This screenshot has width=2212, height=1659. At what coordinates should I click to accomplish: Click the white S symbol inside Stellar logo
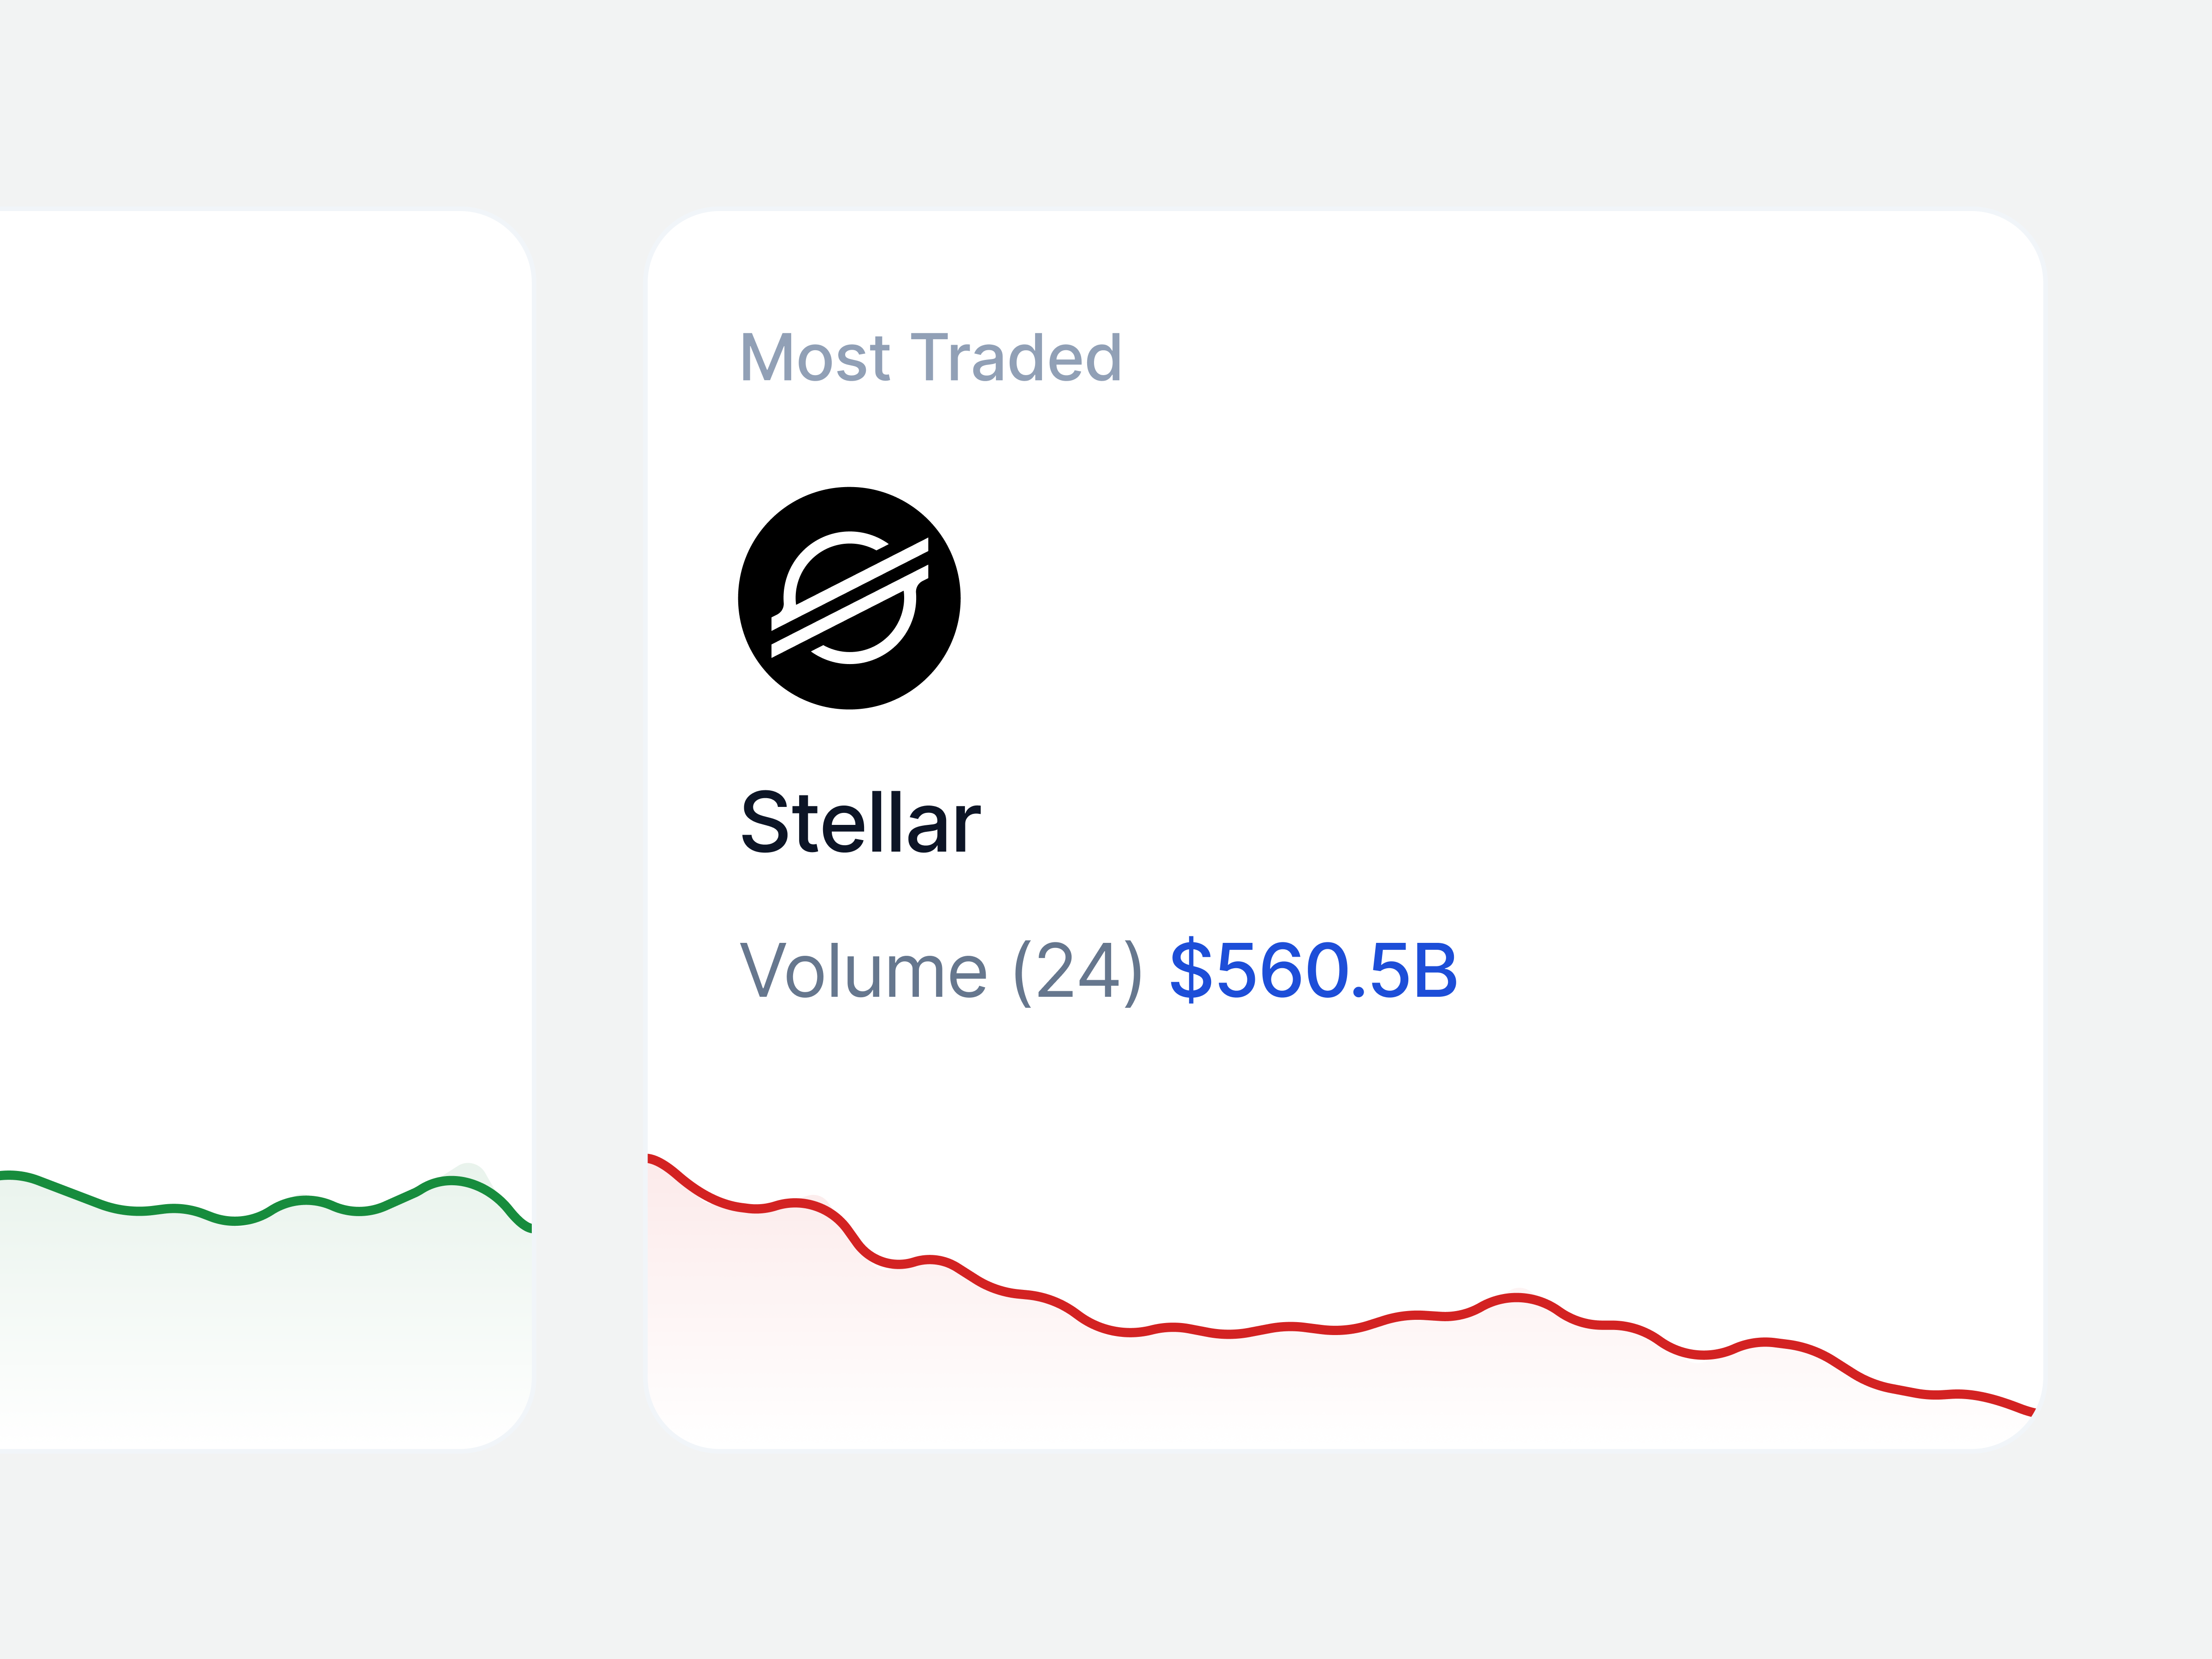849,598
